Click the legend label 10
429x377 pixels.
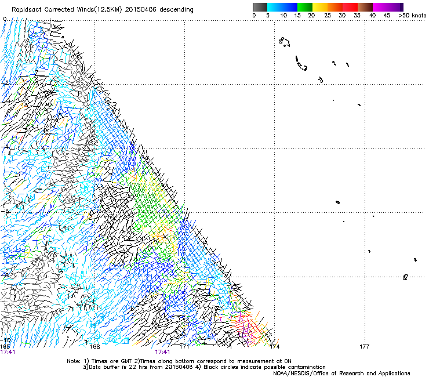[x=283, y=16]
